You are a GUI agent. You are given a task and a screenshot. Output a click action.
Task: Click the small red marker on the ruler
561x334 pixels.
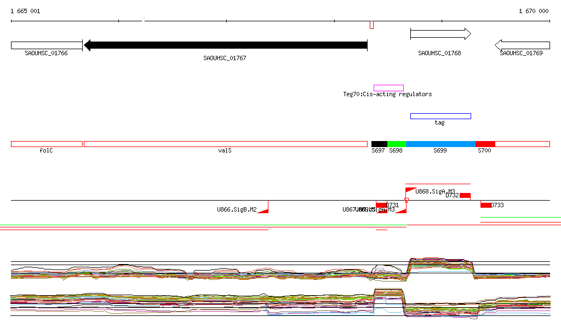(x=372, y=25)
